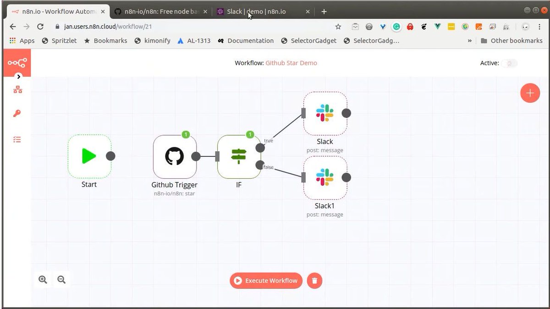The width and height of the screenshot is (550, 309).
Task: Click the Slack1 node input connector
Action: tap(303, 177)
